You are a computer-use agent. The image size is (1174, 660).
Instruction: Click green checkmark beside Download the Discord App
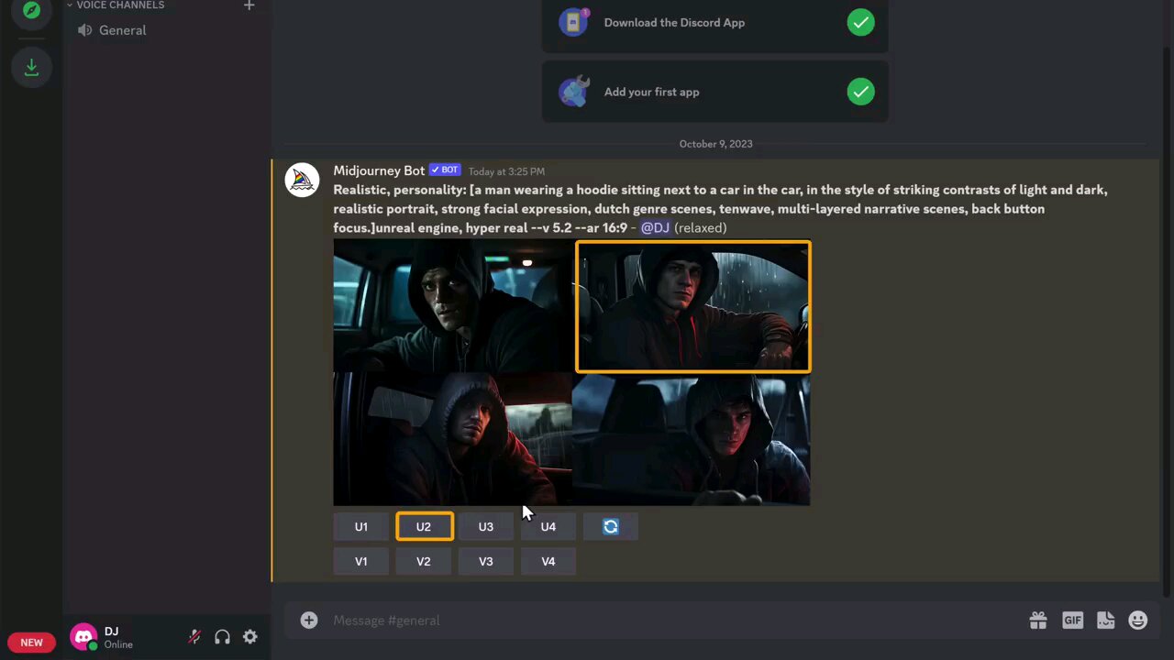tap(860, 23)
